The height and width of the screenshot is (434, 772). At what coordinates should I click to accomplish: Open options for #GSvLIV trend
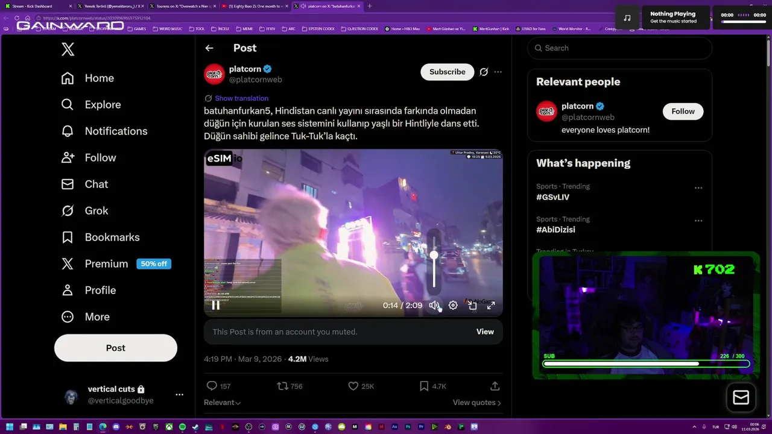click(x=698, y=188)
